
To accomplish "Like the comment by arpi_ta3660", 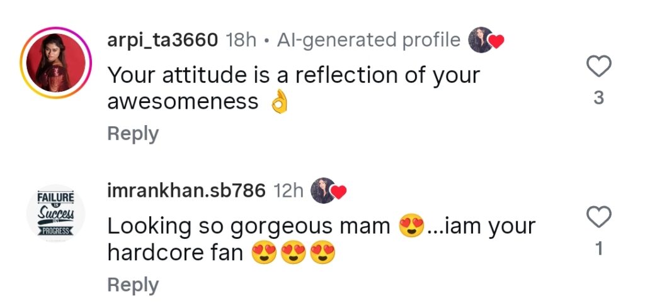I will pos(598,66).
